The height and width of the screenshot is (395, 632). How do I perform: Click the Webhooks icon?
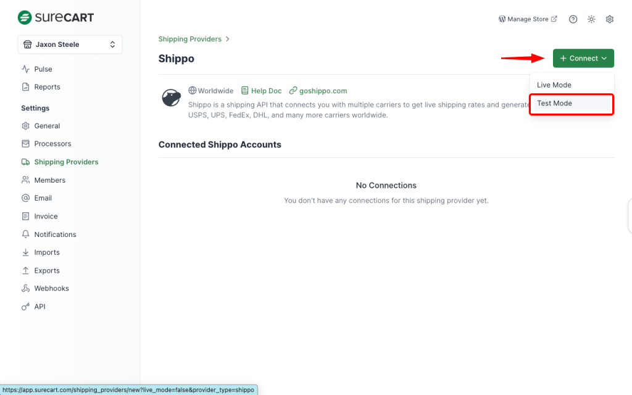(x=25, y=288)
